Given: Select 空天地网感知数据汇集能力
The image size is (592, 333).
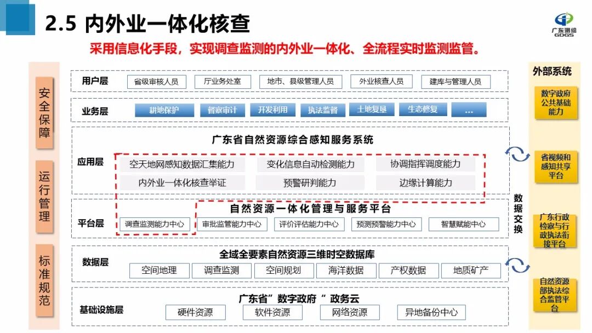Looking at the screenshot, I should (x=182, y=164).
